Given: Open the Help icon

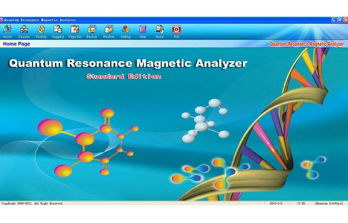Looking at the screenshot, I should [143, 31].
